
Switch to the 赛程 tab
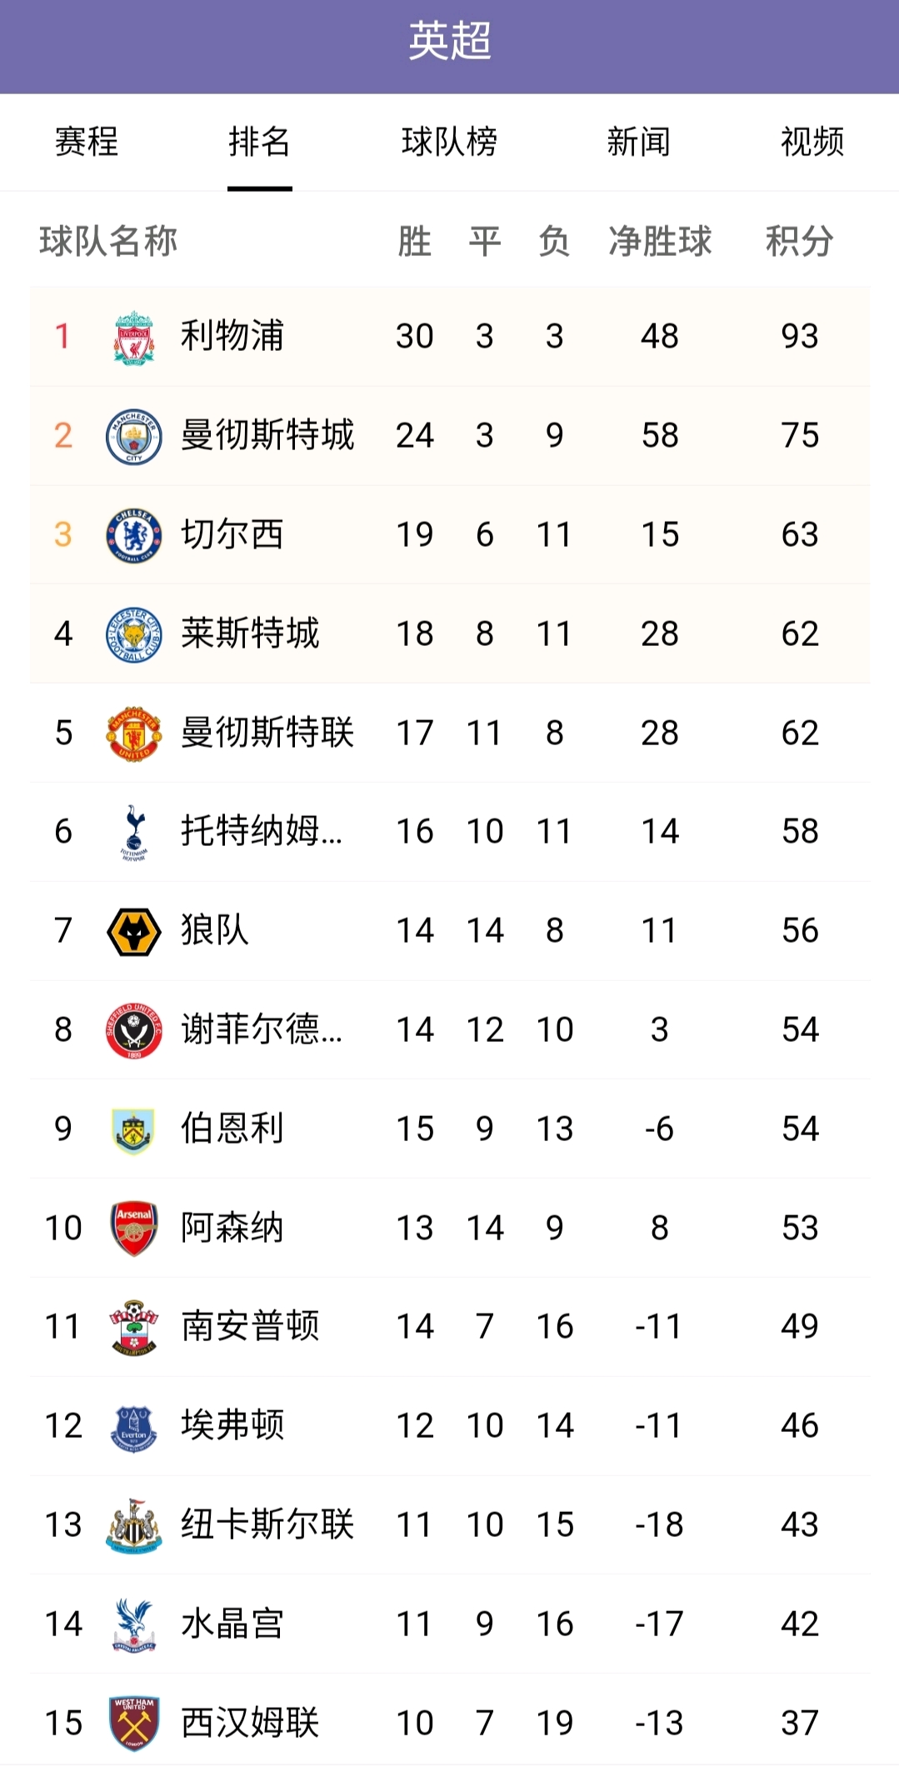87,142
